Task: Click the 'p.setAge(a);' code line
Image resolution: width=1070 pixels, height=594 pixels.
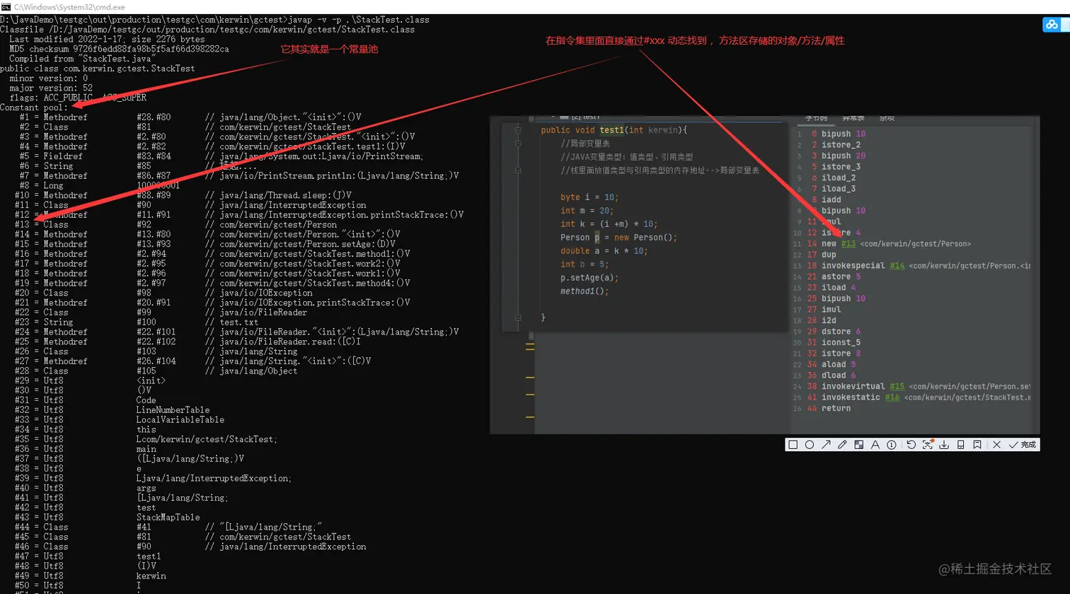Action: click(x=589, y=278)
